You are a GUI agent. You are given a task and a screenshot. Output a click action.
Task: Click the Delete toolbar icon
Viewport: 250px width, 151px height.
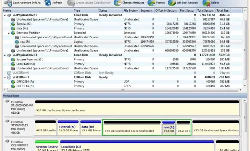[206, 3]
